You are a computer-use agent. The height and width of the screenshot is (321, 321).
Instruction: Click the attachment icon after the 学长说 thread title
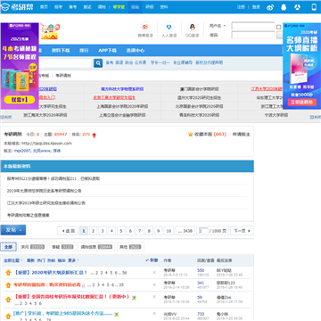[117, 314]
